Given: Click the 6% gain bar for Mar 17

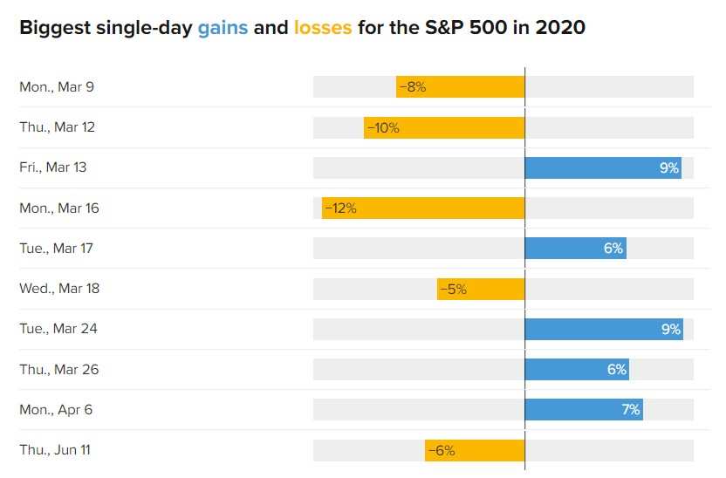Looking at the screenshot, I should pyautogui.click(x=576, y=249).
